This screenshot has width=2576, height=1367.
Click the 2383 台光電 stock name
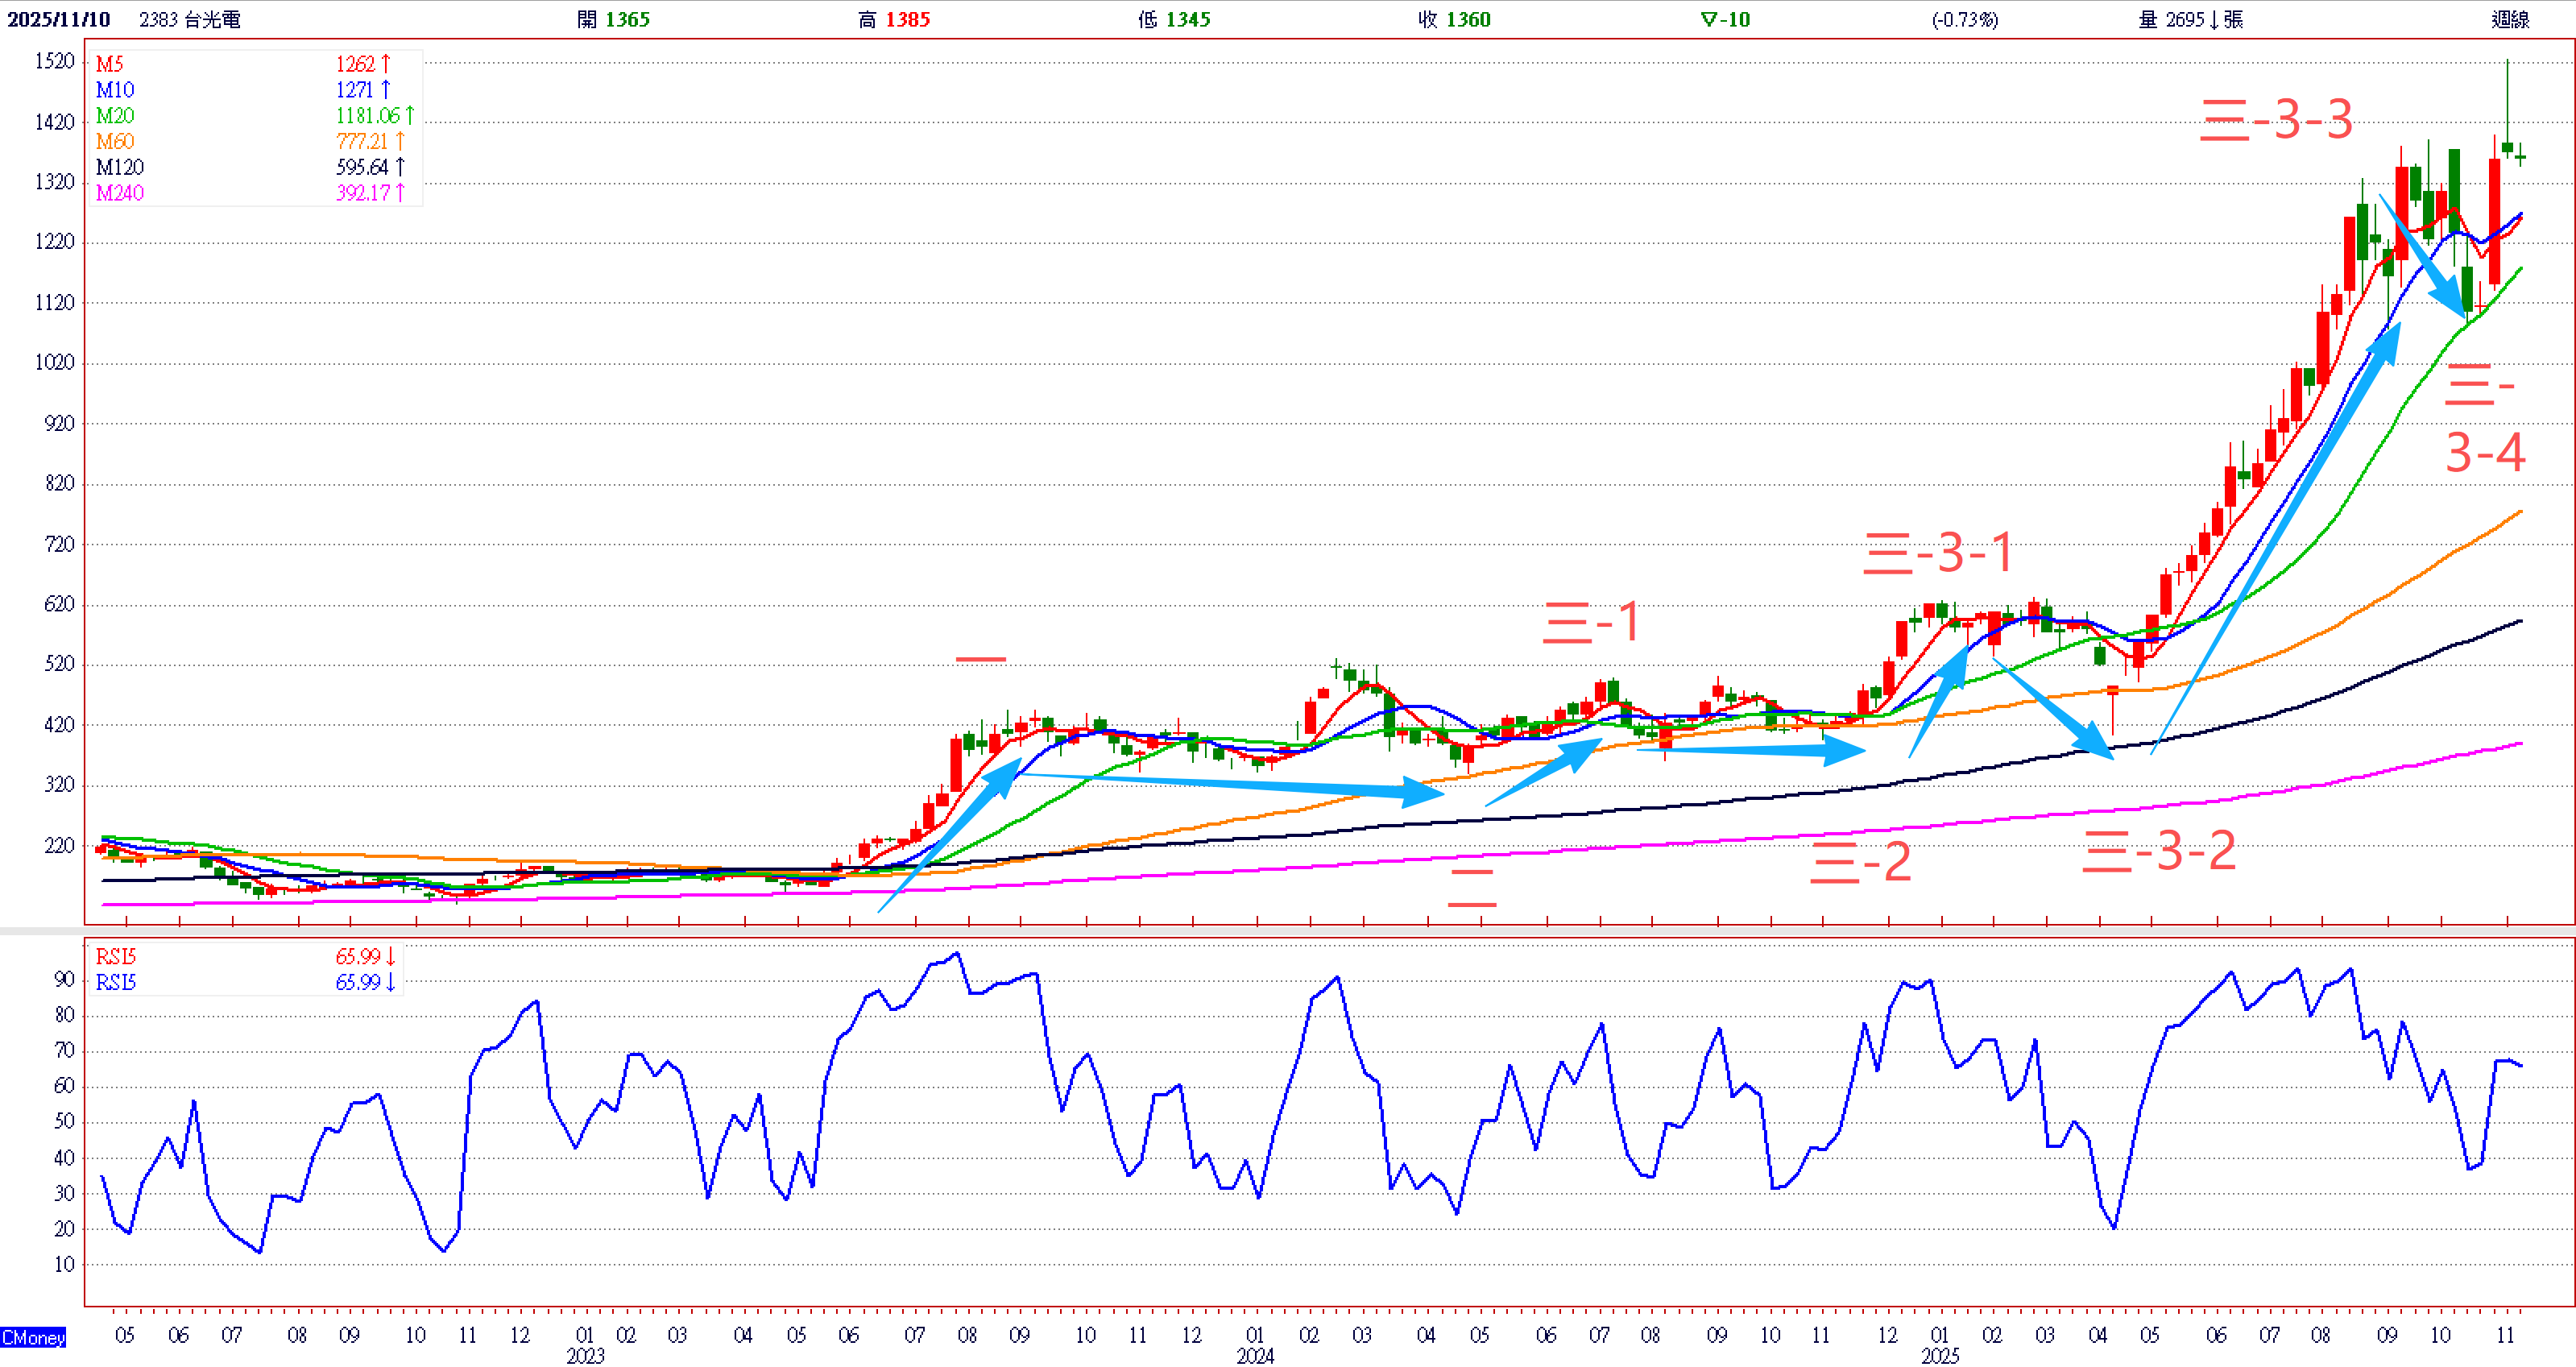coord(189,19)
